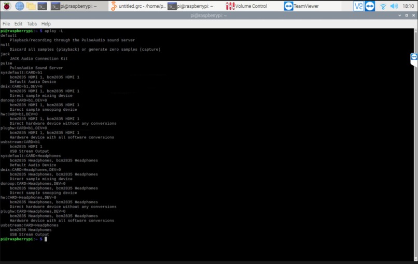This screenshot has height=264, width=418.
Task: Launch terminal from taskbar launcher icon
Action: (42, 6)
